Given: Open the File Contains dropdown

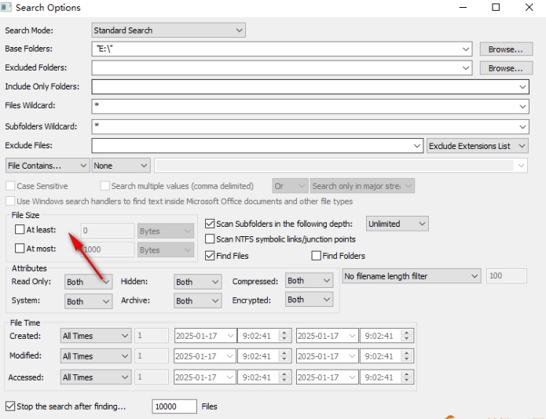Looking at the screenshot, I should click(x=47, y=166).
